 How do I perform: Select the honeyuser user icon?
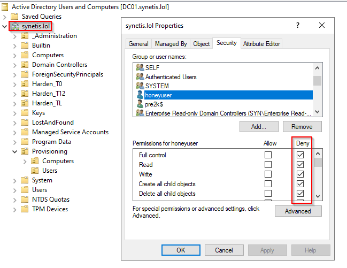(x=140, y=95)
